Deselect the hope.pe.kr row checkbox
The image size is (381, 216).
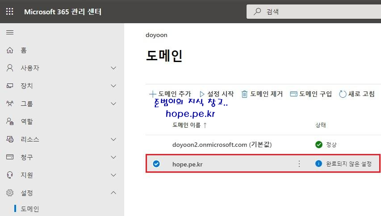(156, 164)
